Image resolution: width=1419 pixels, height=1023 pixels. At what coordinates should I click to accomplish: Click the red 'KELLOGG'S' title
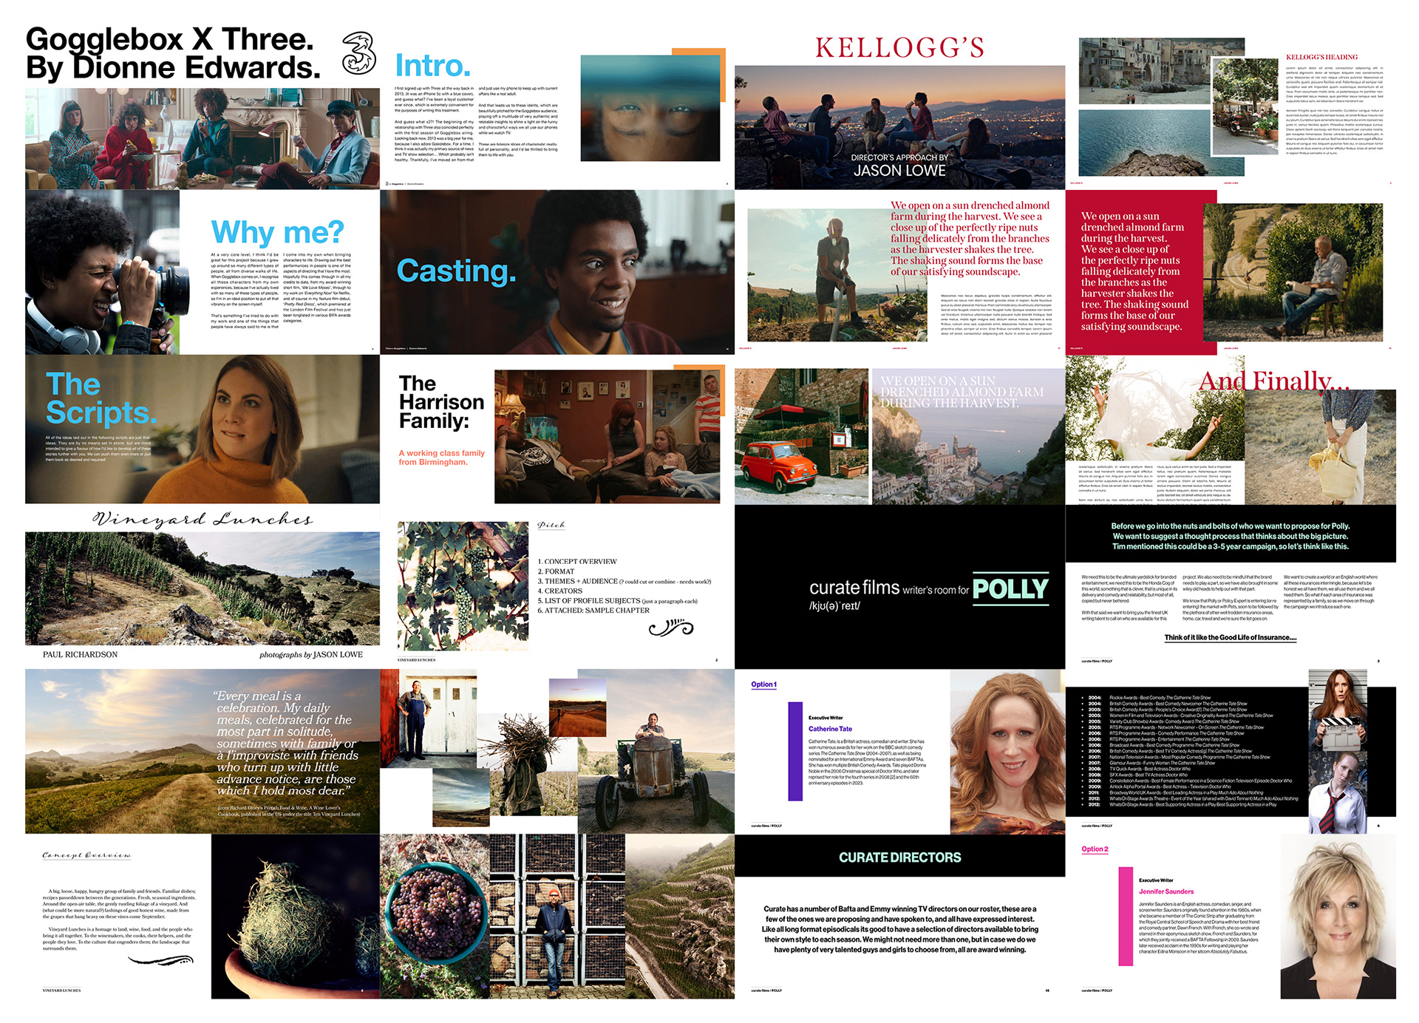pyautogui.click(x=899, y=47)
